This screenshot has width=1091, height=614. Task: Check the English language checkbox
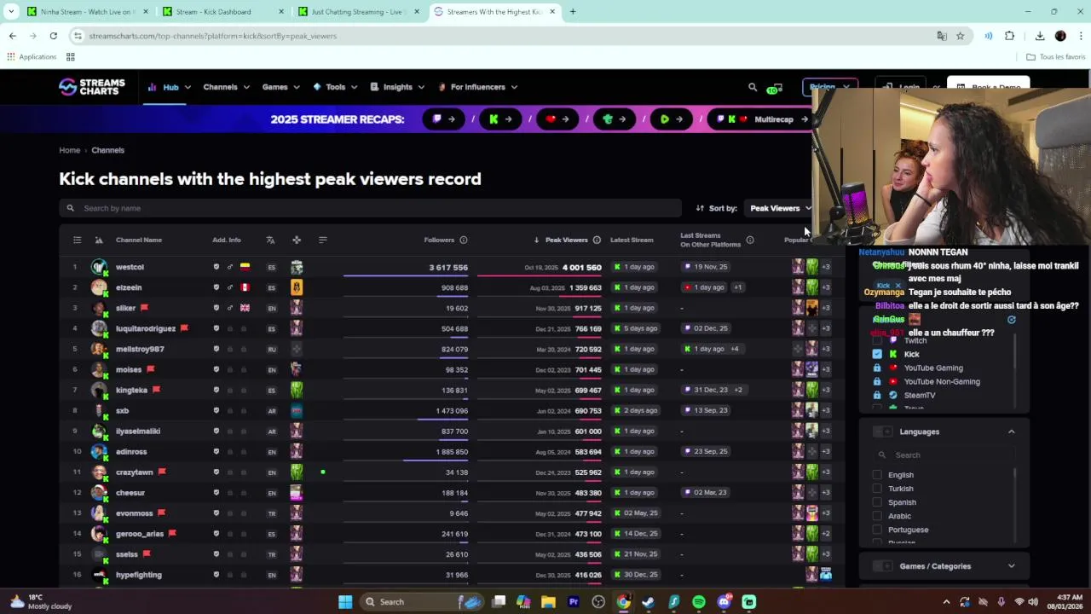click(877, 475)
